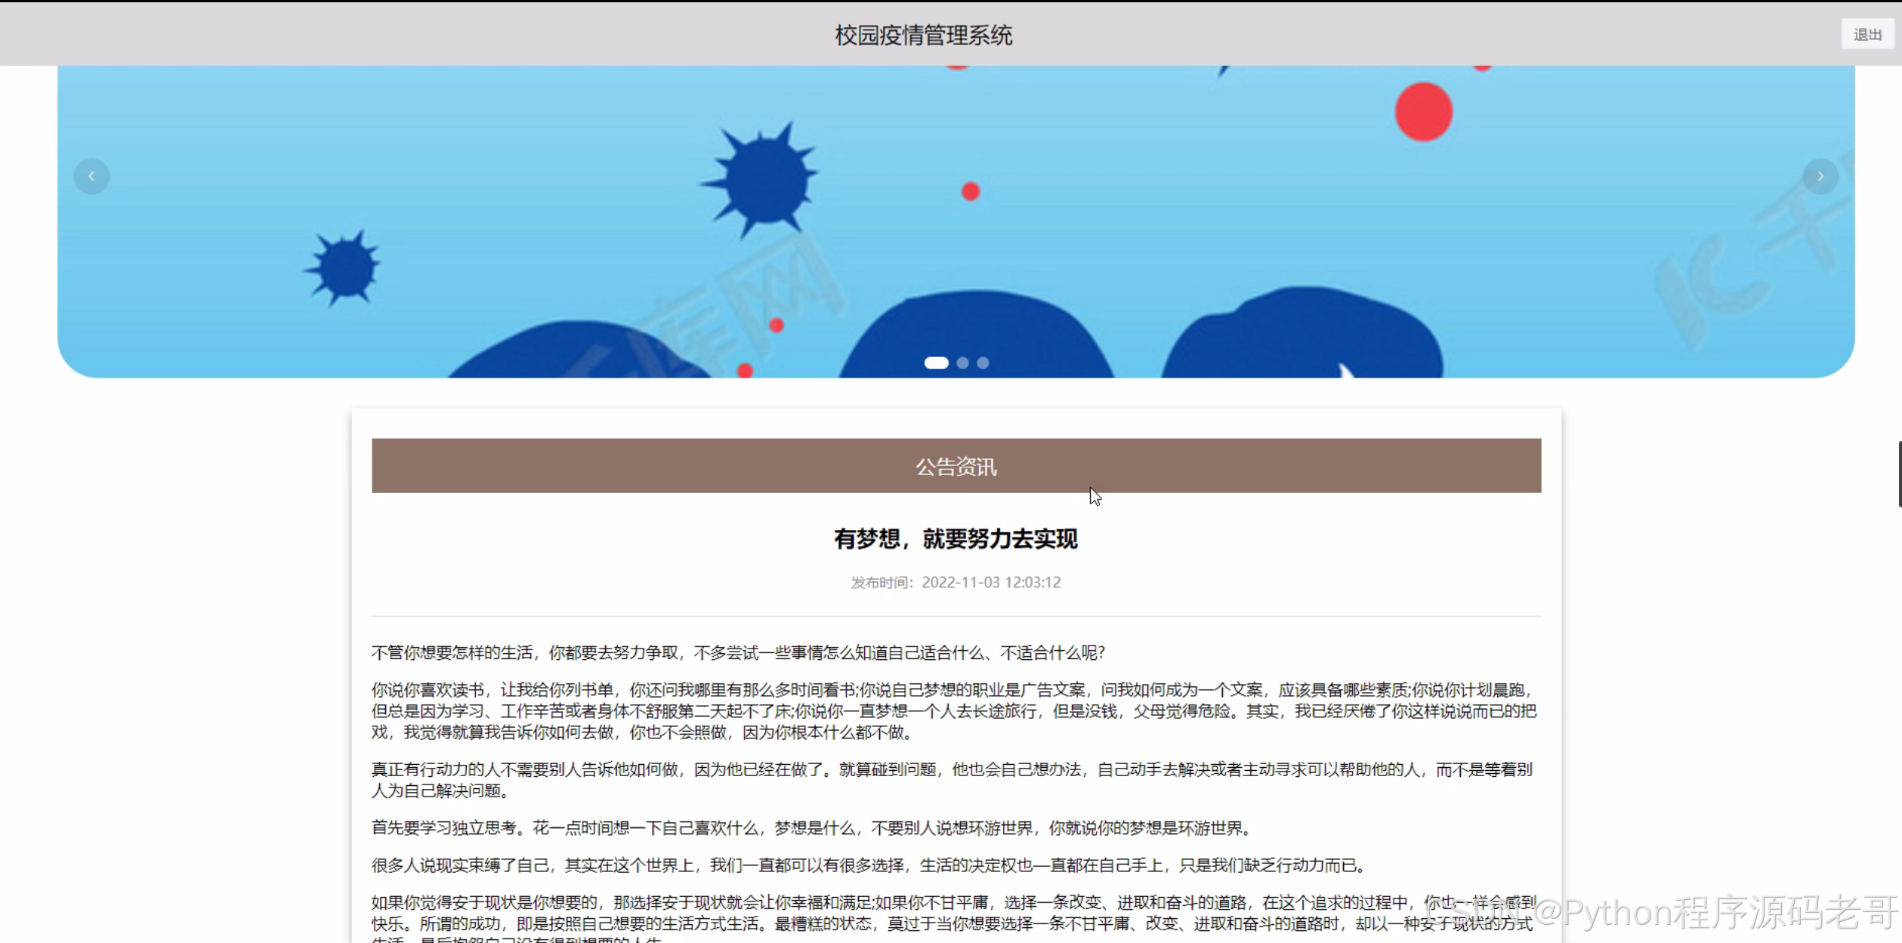Click paragraph starting 很多人说现实束缚了自己
The width and height of the screenshot is (1902, 943).
click(869, 865)
